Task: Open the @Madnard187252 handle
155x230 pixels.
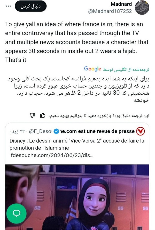Action: coord(110,11)
